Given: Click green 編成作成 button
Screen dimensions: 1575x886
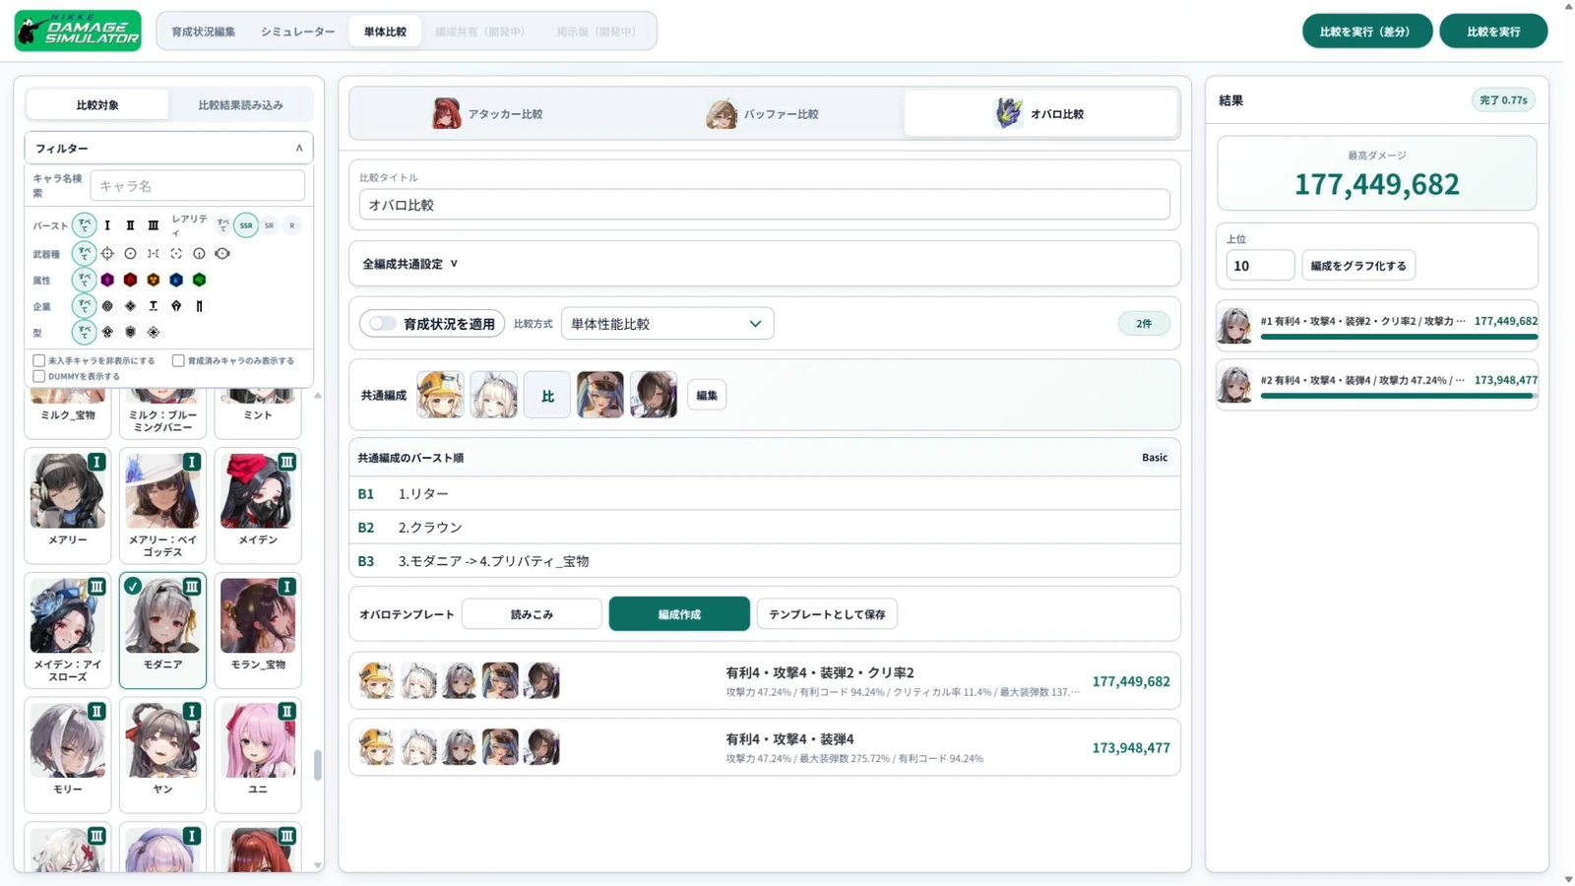Looking at the screenshot, I should point(679,613).
